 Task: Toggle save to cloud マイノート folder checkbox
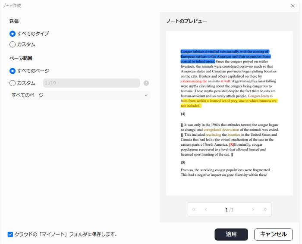tap(10, 235)
